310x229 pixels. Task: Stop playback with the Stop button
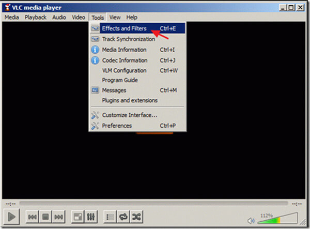(45, 217)
